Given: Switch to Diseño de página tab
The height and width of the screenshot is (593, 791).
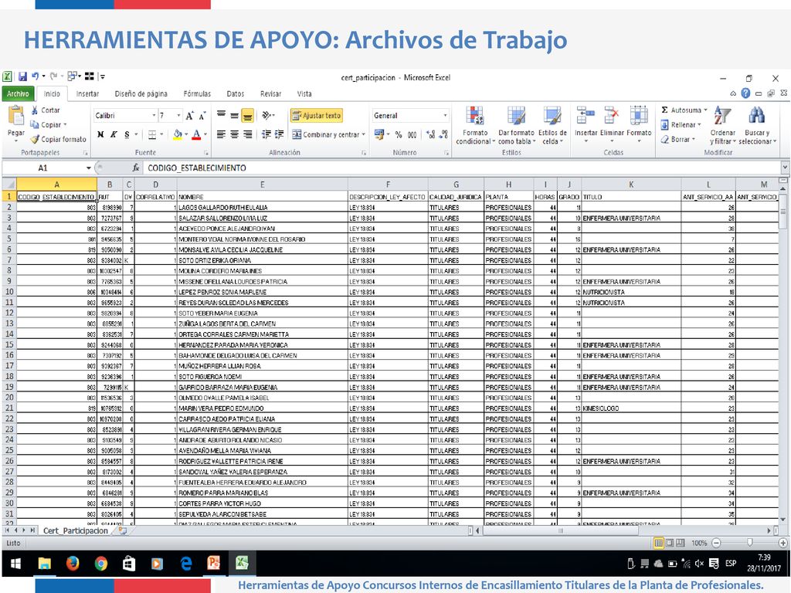Looking at the screenshot, I should point(141,93).
